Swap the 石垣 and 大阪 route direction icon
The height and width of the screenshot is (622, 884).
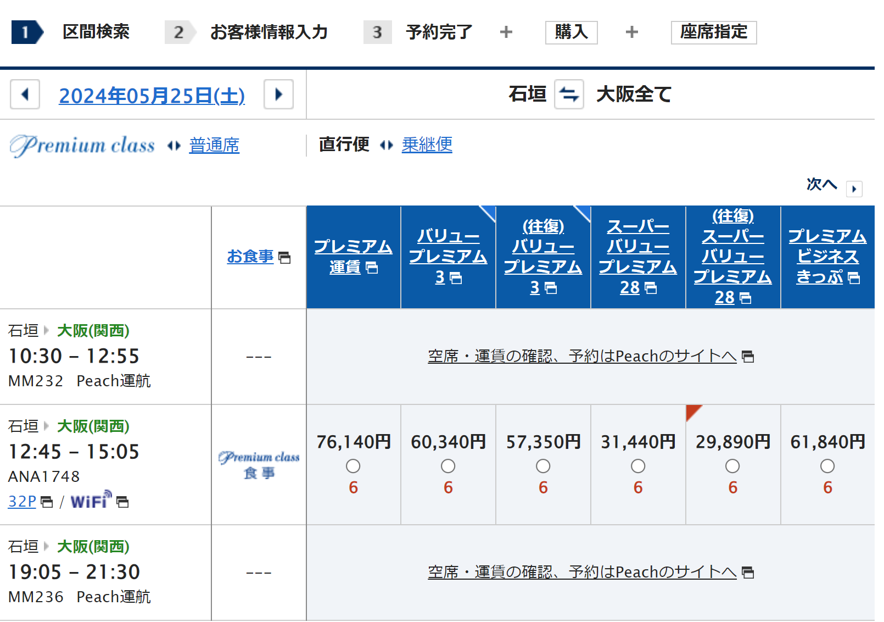pos(568,95)
